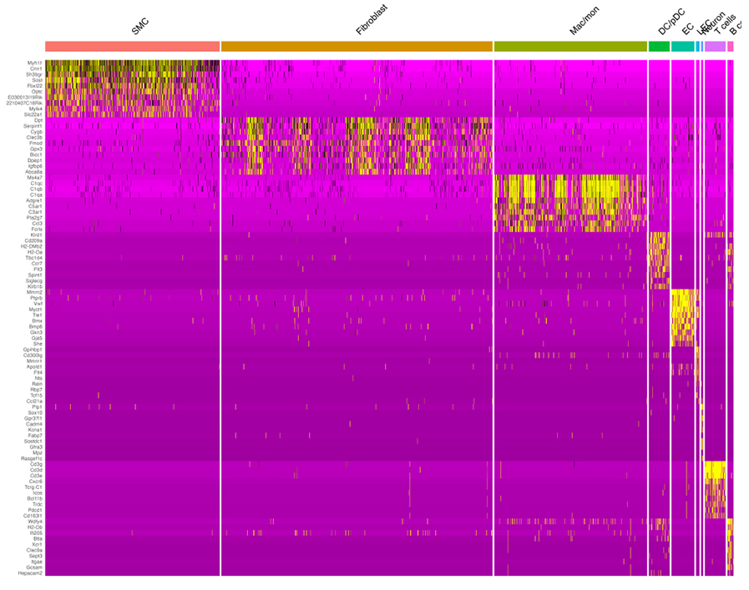Click the salmon SMC cluster color bar
The image size is (749, 590).
click(x=132, y=47)
